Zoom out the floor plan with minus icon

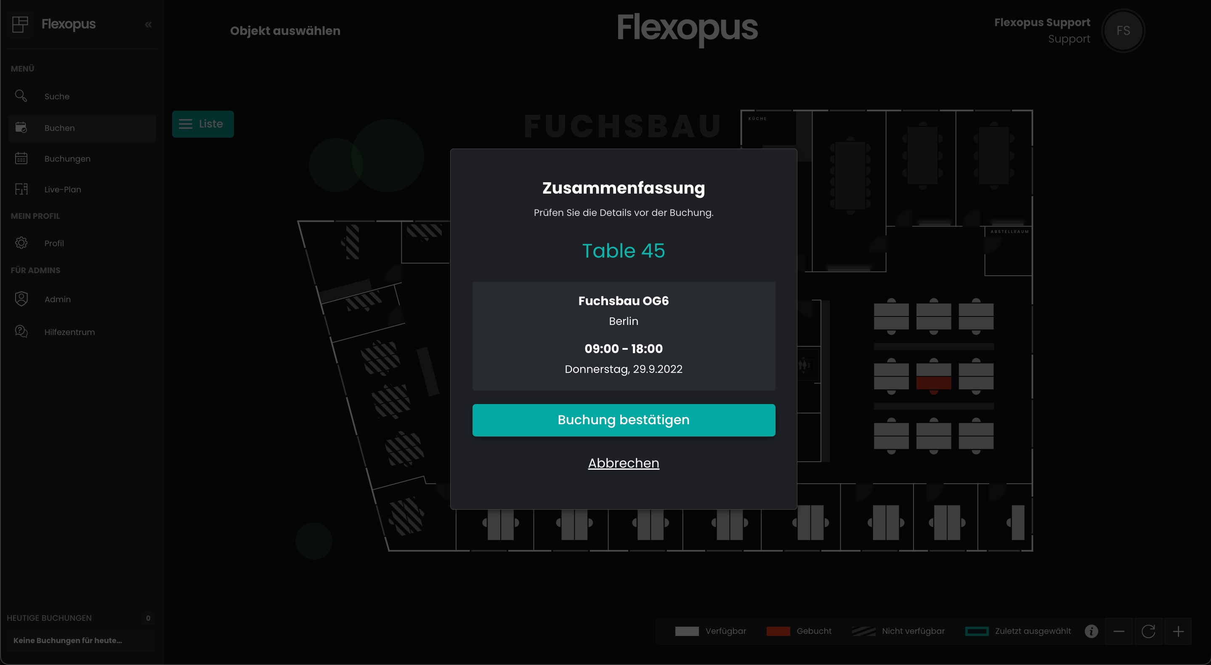point(1119,631)
